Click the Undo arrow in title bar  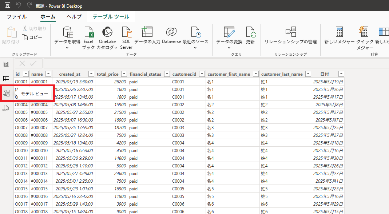coord(18,5)
